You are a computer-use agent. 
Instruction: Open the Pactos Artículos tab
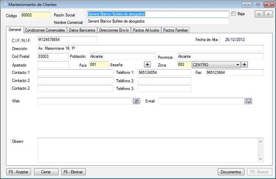[146, 30]
